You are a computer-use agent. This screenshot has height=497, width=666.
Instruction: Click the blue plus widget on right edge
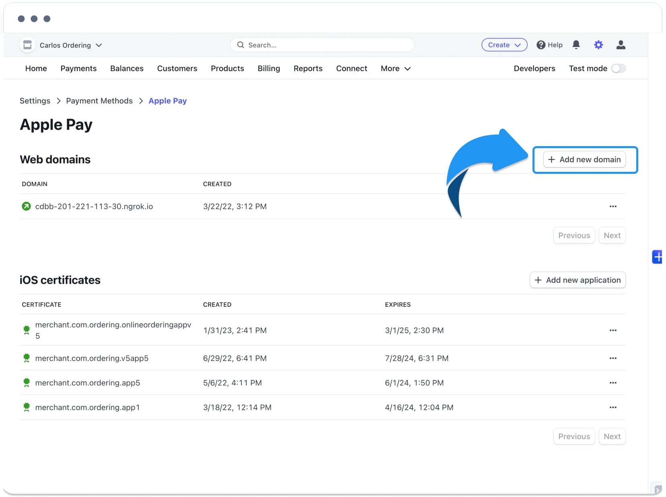point(657,257)
